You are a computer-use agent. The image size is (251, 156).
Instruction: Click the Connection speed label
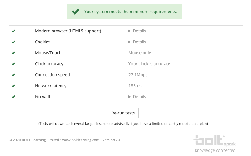[52, 75]
